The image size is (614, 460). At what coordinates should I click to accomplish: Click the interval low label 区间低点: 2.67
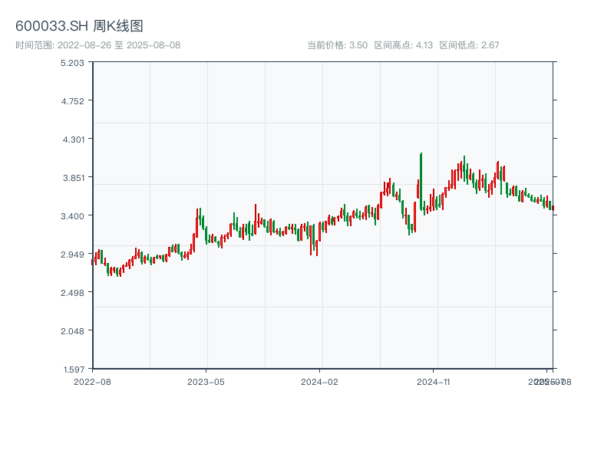coord(469,45)
